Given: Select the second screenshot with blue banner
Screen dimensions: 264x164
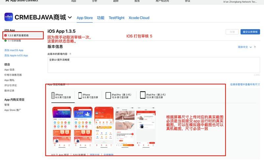Looking at the screenshot, I should coord(83,127).
